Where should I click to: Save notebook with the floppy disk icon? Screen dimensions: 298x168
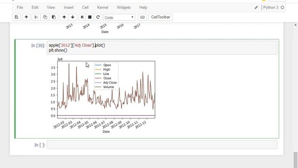(x=17, y=17)
